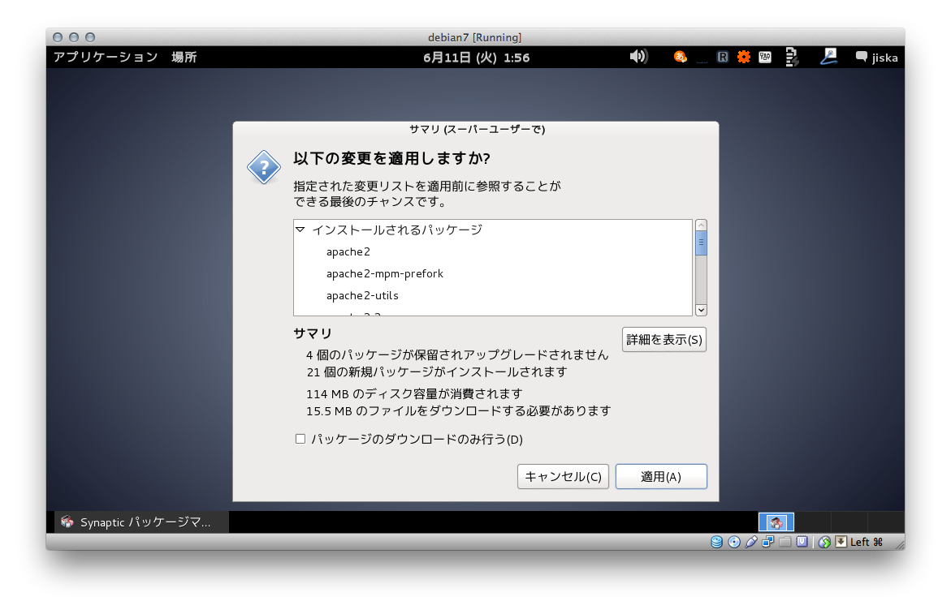951x614 pixels.
Task: Click the キャンセル(C) button
Action: [x=563, y=477]
